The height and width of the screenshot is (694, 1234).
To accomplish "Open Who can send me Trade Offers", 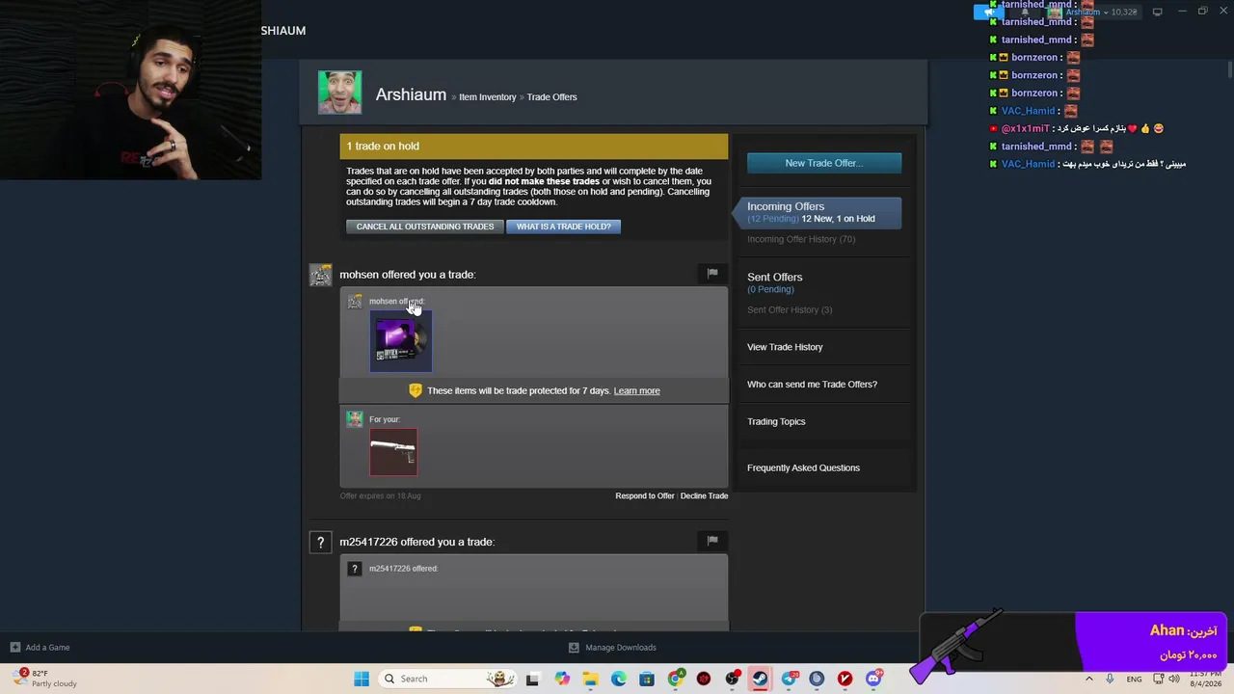I will click(x=812, y=384).
